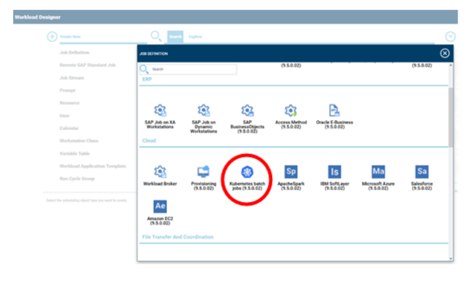
Task: Choose the Amazon EC2 job icon
Action: coord(160,207)
